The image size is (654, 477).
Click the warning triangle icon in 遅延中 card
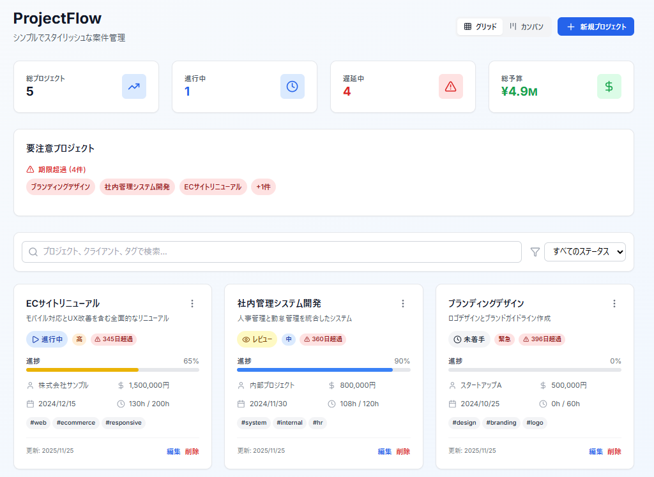coord(450,87)
